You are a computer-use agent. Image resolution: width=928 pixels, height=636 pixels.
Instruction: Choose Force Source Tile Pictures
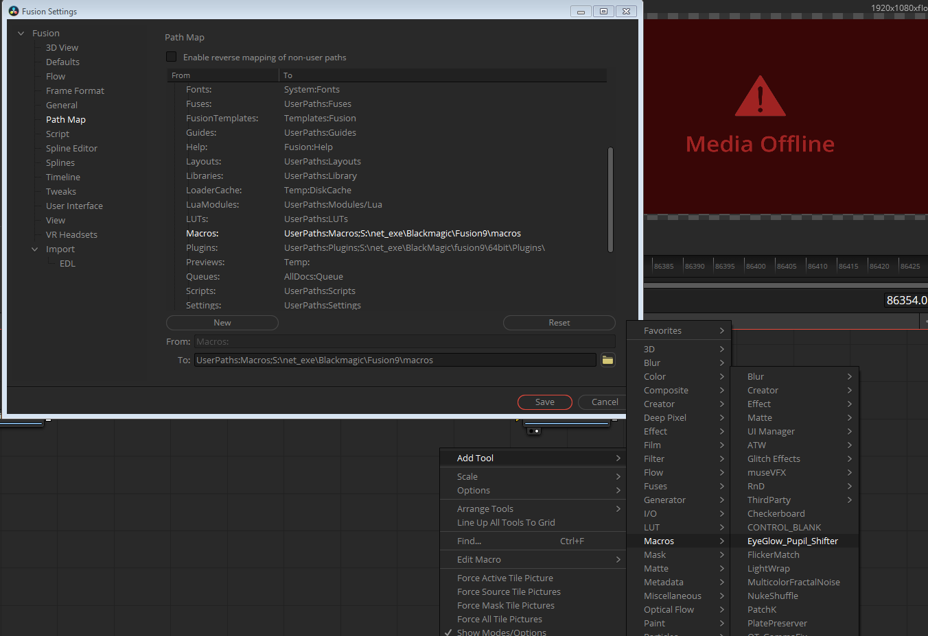(x=533, y=591)
